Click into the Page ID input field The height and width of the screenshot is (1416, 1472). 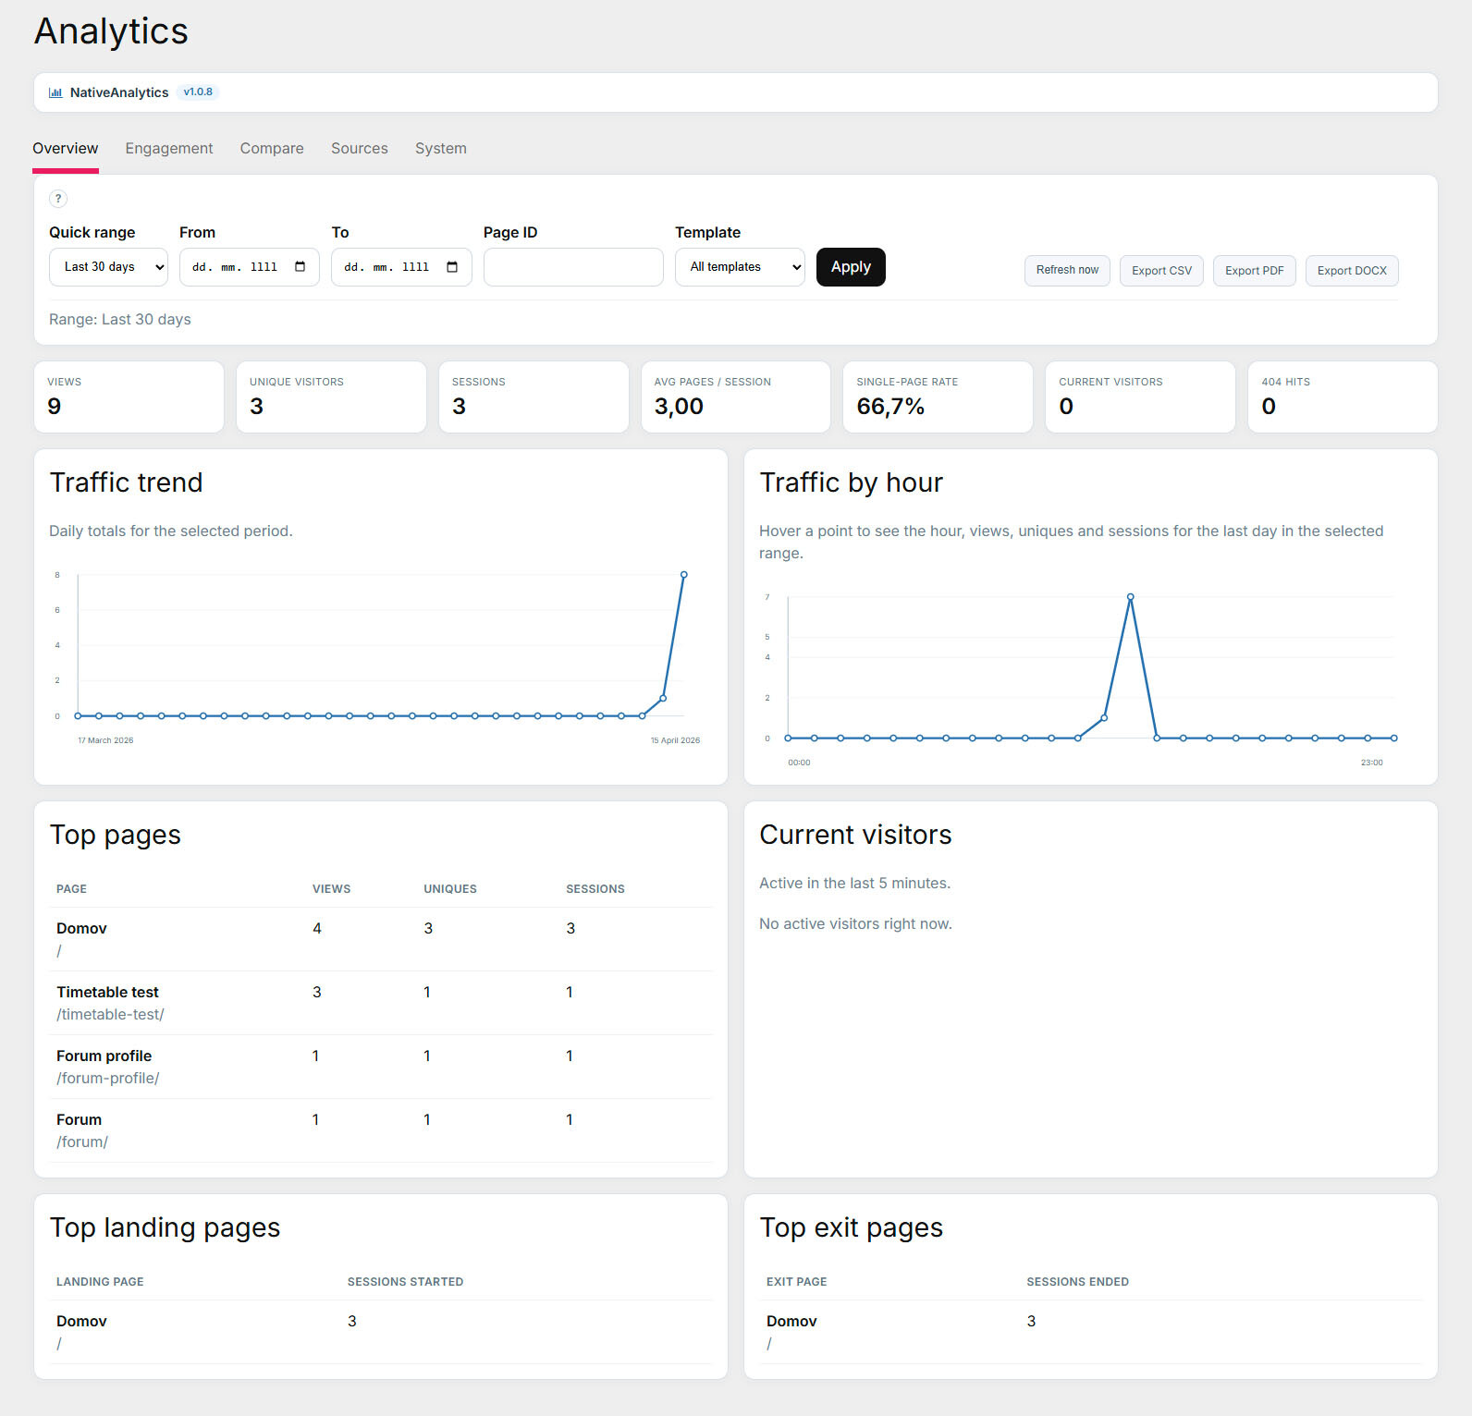573,267
